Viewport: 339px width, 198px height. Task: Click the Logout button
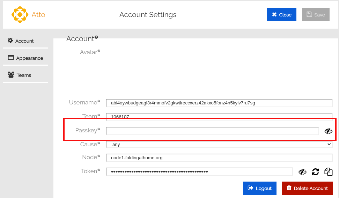click(x=260, y=188)
